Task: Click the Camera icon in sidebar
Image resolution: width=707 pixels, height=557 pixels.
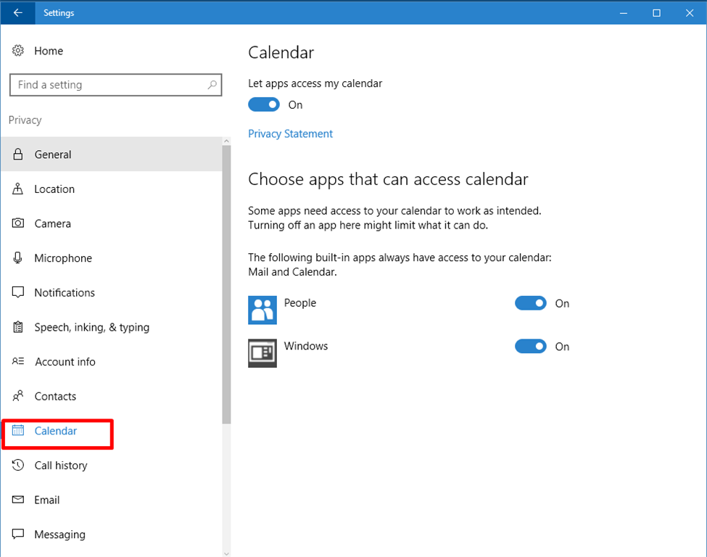Action: [x=18, y=223]
